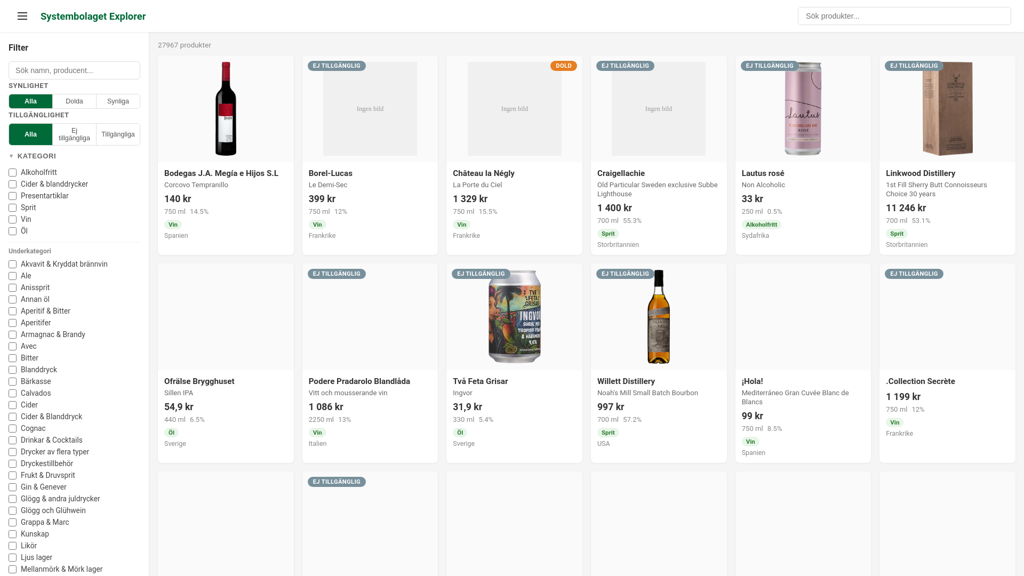Click Ej tillgänglig badge on .Collection Secrète
This screenshot has height=576, width=1024.
click(914, 274)
